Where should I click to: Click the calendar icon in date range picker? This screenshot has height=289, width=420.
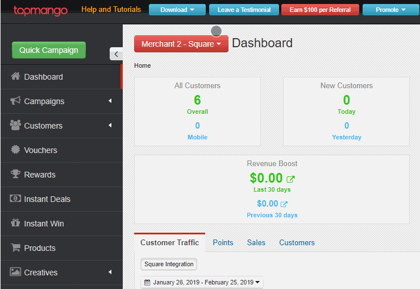click(x=147, y=282)
